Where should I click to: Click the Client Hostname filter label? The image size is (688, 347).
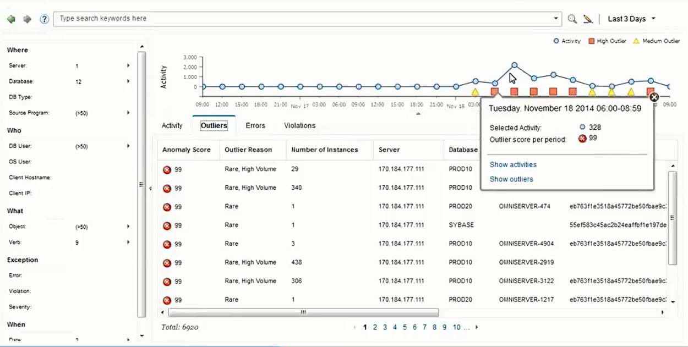point(30,178)
